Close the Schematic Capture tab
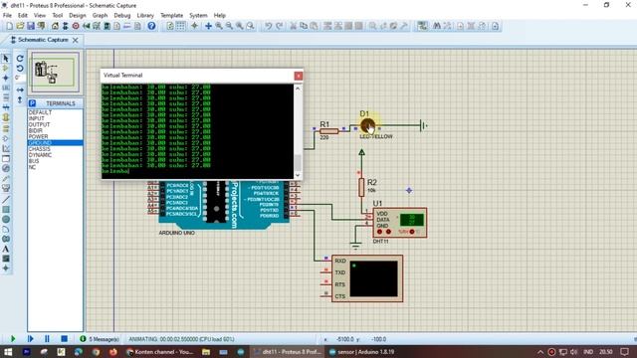 point(76,40)
